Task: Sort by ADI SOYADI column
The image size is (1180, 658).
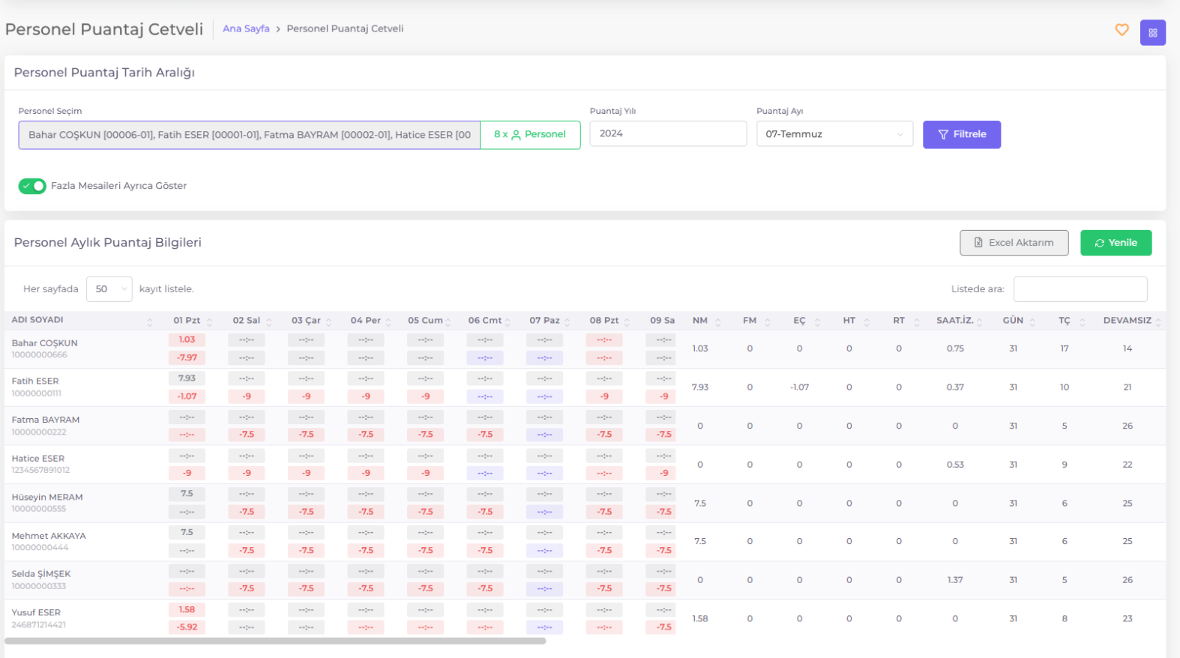Action: 82,320
